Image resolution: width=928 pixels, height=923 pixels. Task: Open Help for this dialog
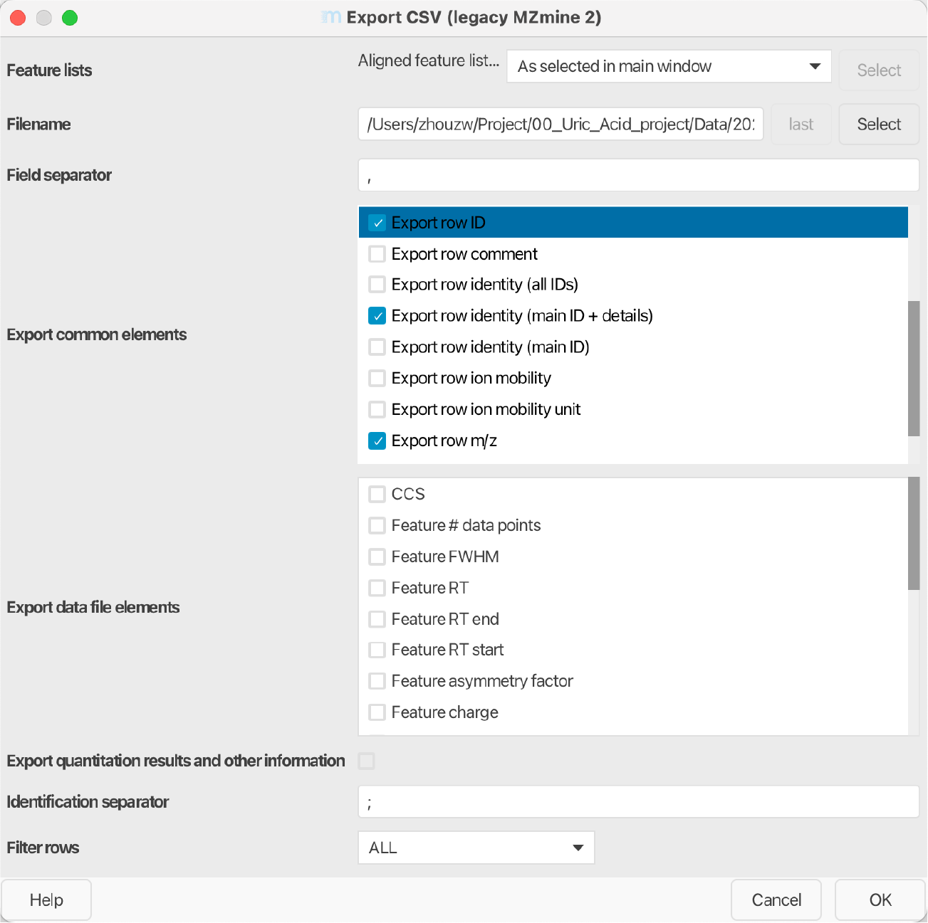46,900
